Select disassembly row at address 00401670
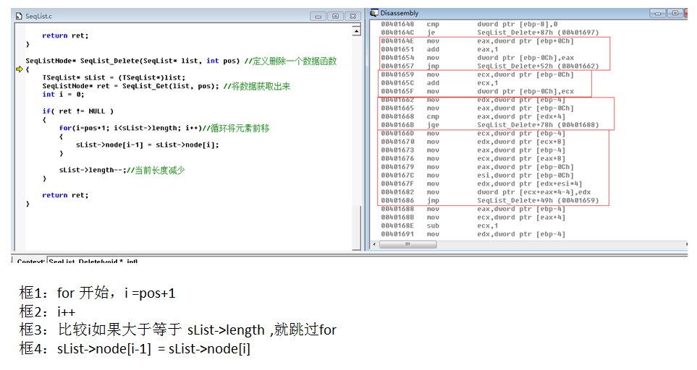Screen dimensions: 697x370 pos(473,142)
